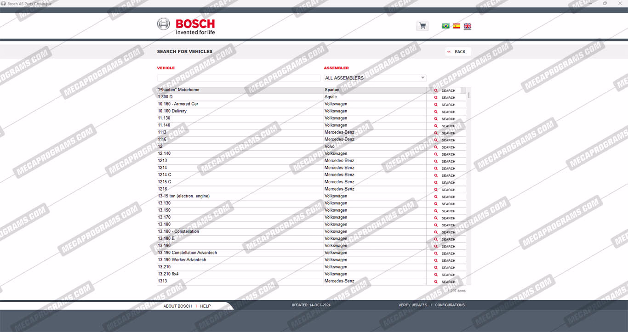Select the 1215 C vehicle name
The width and height of the screenshot is (628, 332).
[165, 182]
